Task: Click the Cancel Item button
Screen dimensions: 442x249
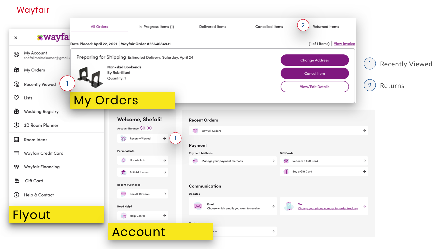Action: 315,73
